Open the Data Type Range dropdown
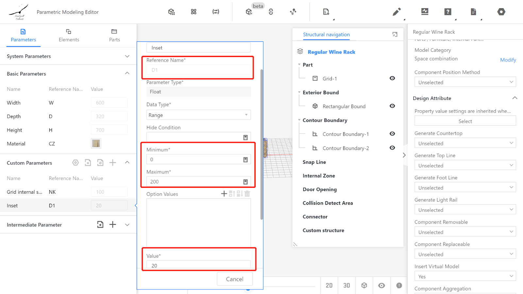Viewport: 523px width, 294px height. click(198, 115)
